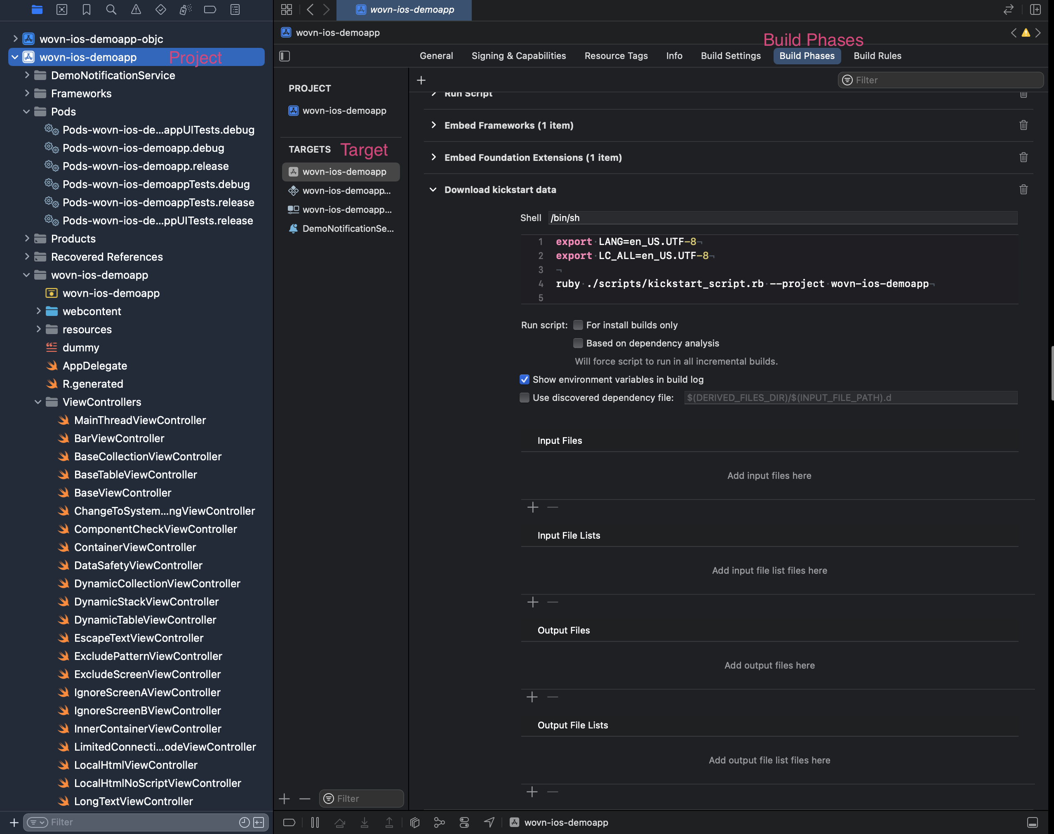Open the Breakpoint navigator icon
Screen dimensions: 1054x834
pyautogui.click(x=210, y=9)
